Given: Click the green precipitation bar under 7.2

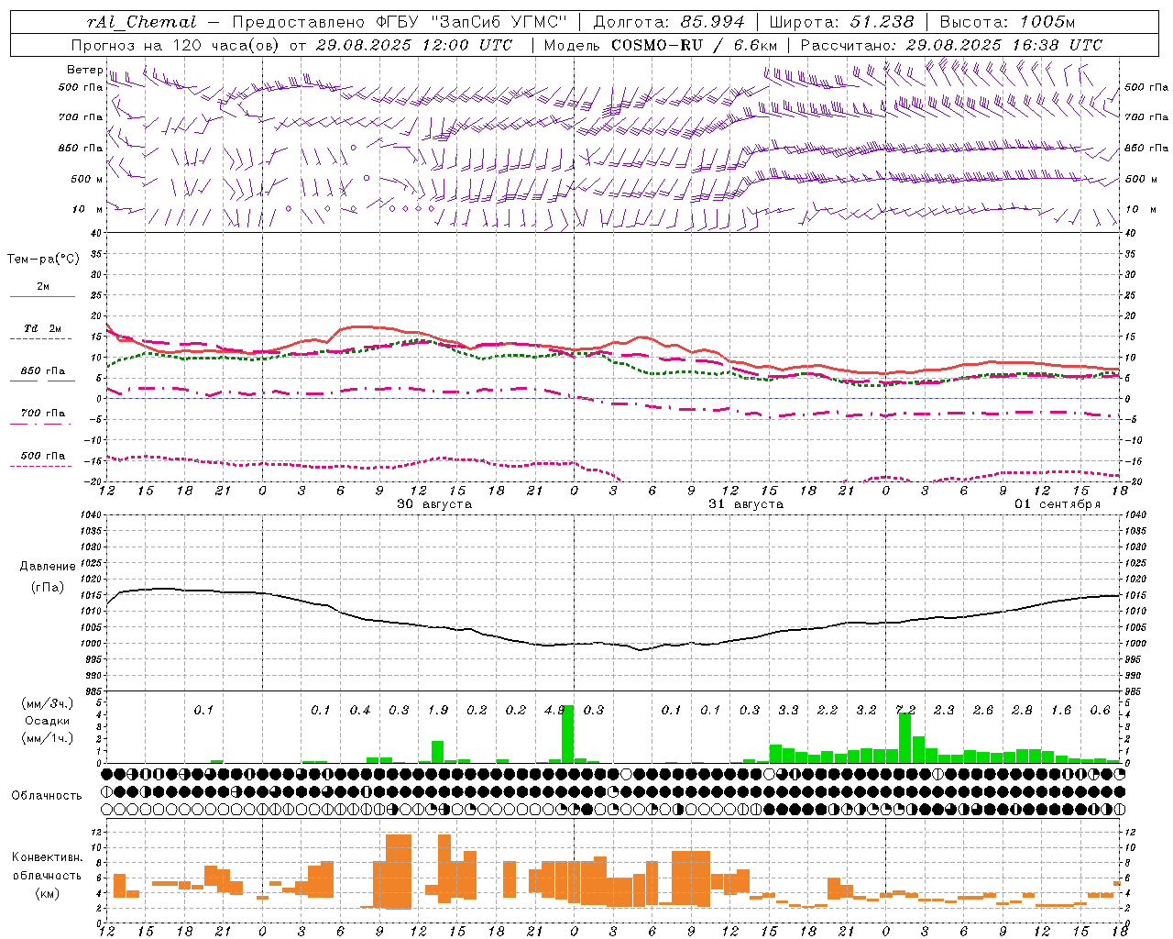Looking at the screenshot, I should click(x=905, y=737).
